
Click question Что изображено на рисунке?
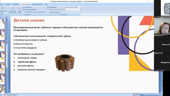tap(29, 54)
